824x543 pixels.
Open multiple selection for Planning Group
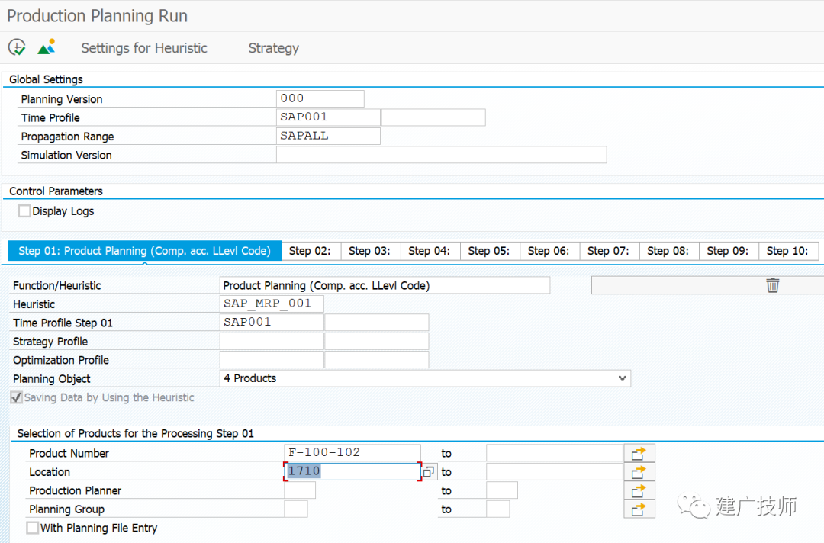click(x=639, y=509)
